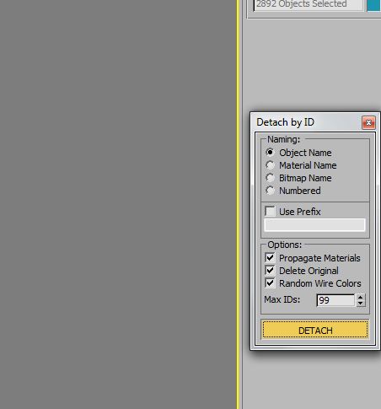Click the yellow DETACH button
Viewport: 381px width, 409px height.
point(315,330)
